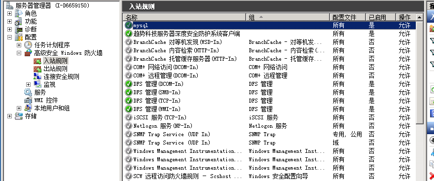Image resolution: width=434 pixels, height=181 pixels.
Task: Select 入站规则 in the tree
Action: tap(55, 61)
